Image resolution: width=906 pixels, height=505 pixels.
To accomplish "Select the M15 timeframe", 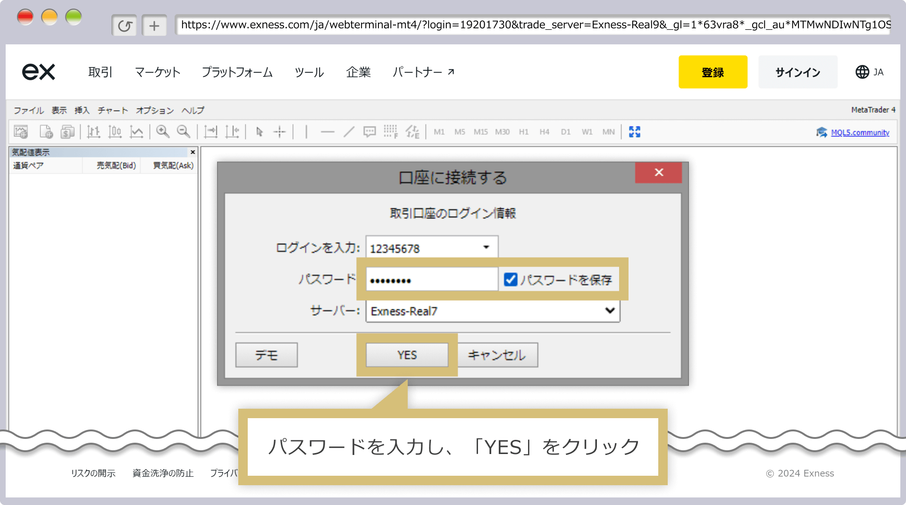I will tap(481, 132).
